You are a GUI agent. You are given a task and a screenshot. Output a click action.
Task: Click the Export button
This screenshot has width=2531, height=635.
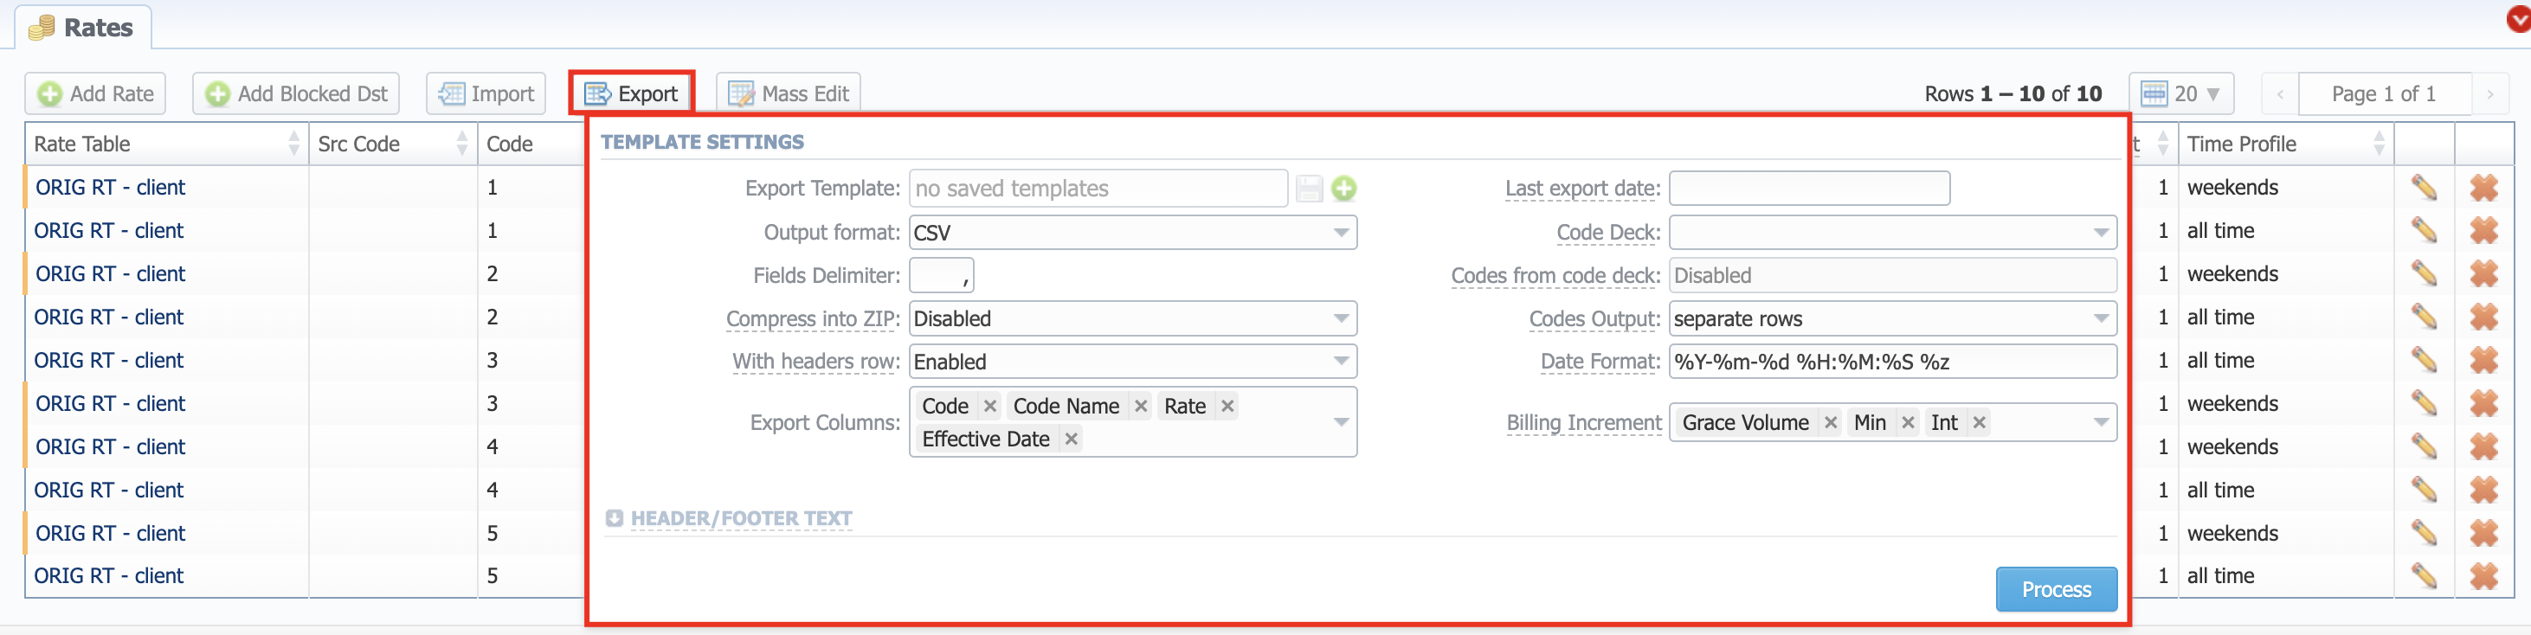[632, 93]
